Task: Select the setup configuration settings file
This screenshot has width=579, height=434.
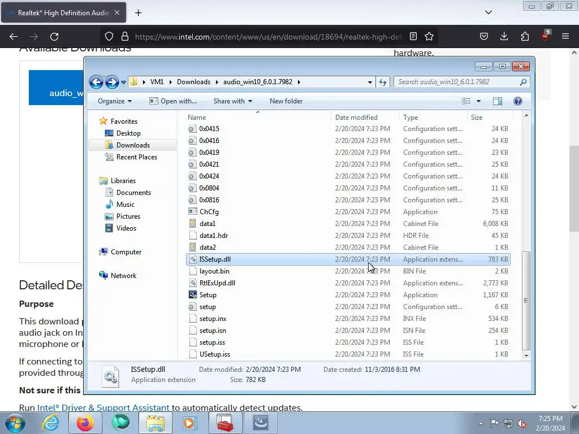Action: click(348, 307)
